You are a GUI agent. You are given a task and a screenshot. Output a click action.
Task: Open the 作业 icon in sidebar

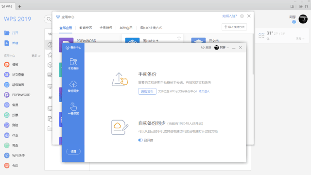(x=7, y=135)
